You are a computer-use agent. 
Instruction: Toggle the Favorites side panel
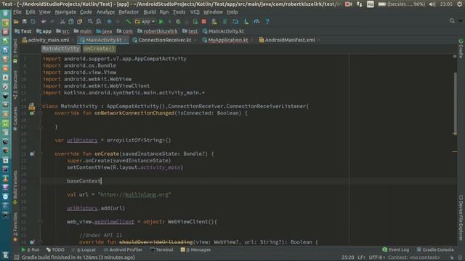pos(15,227)
